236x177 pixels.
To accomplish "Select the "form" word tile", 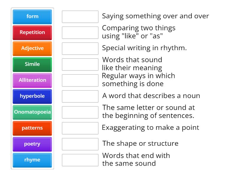I will (32, 17).
